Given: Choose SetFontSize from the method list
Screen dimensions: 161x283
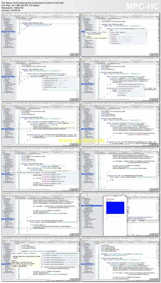Looking at the screenshot, I should tap(130, 93).
